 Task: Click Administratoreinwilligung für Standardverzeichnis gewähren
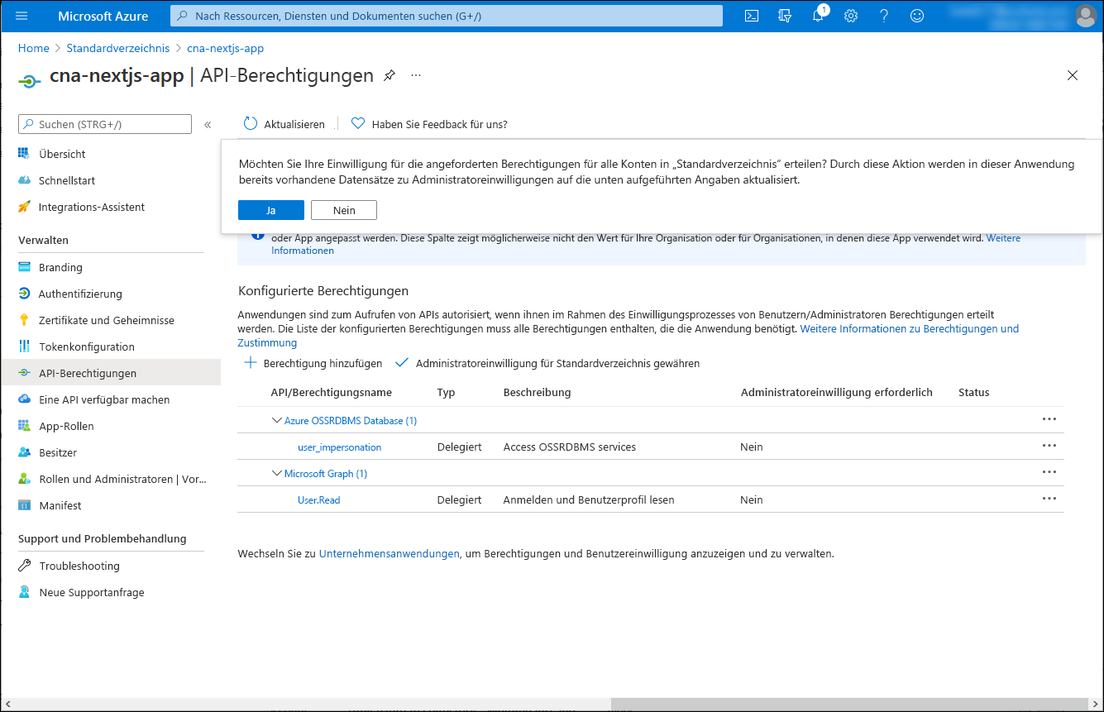pyautogui.click(x=547, y=363)
